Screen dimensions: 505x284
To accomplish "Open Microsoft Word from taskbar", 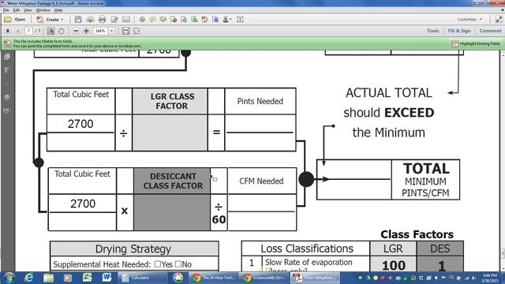I will point(107,278).
